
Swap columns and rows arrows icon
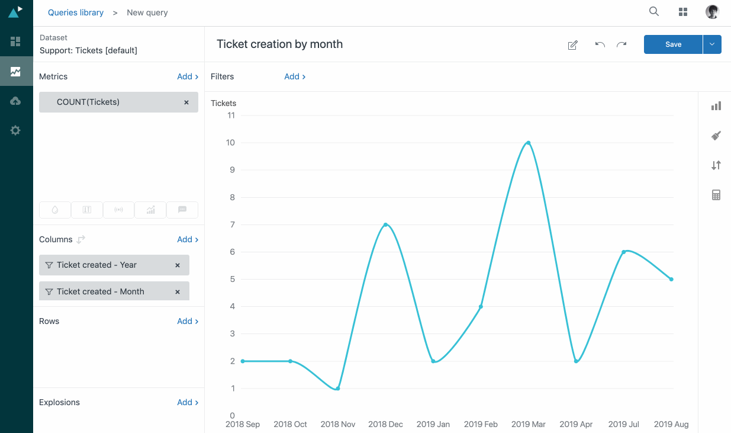point(81,239)
